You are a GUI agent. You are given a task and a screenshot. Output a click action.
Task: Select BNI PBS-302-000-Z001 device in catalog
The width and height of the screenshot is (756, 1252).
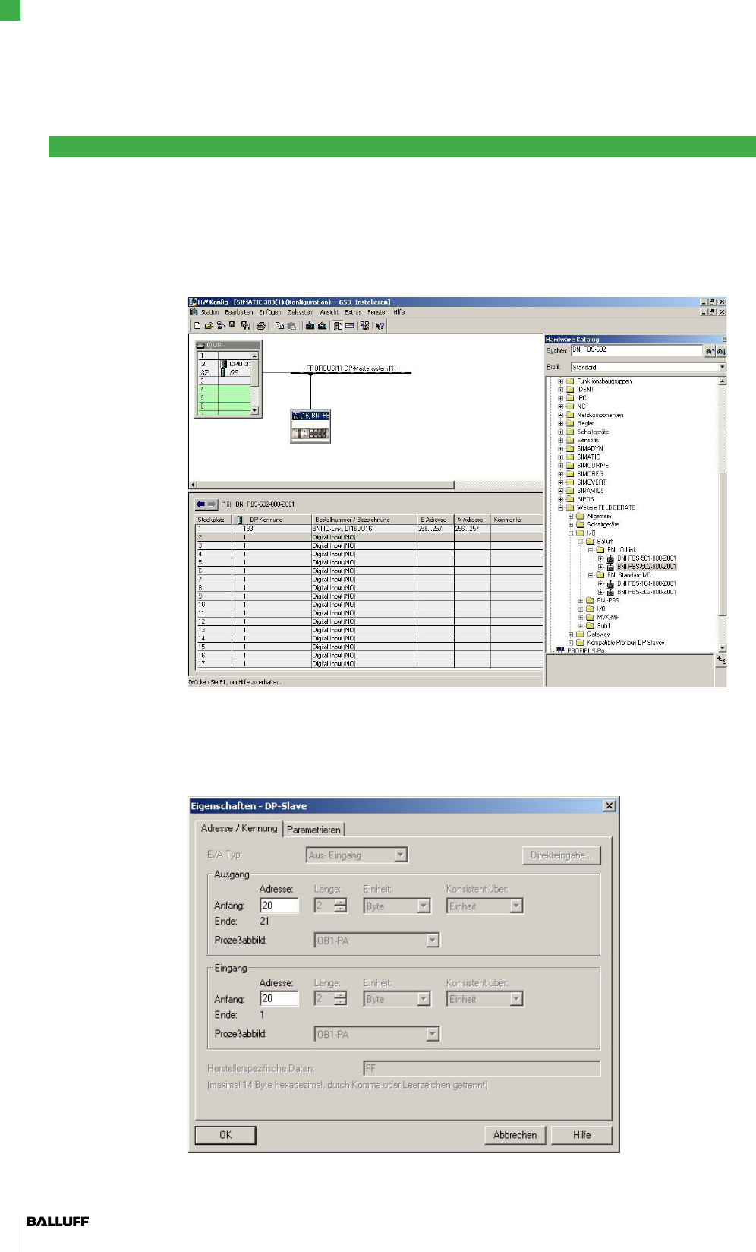[x=647, y=592]
